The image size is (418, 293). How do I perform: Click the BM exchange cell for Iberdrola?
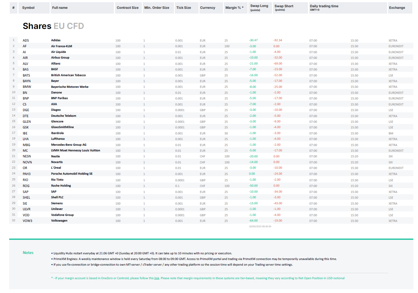click(391, 133)
